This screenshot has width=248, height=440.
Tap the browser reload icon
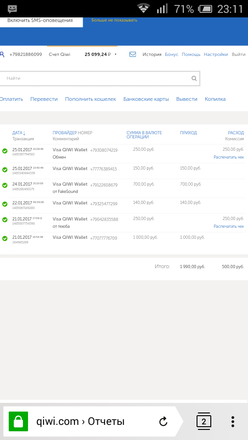(x=163, y=421)
